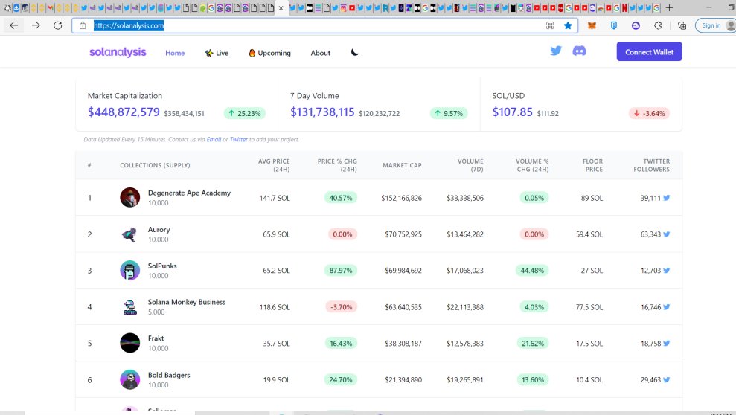Viewport: 736px width, 415px height.
Task: Click SolPunks 87.97% price change badge
Action: 341,271
